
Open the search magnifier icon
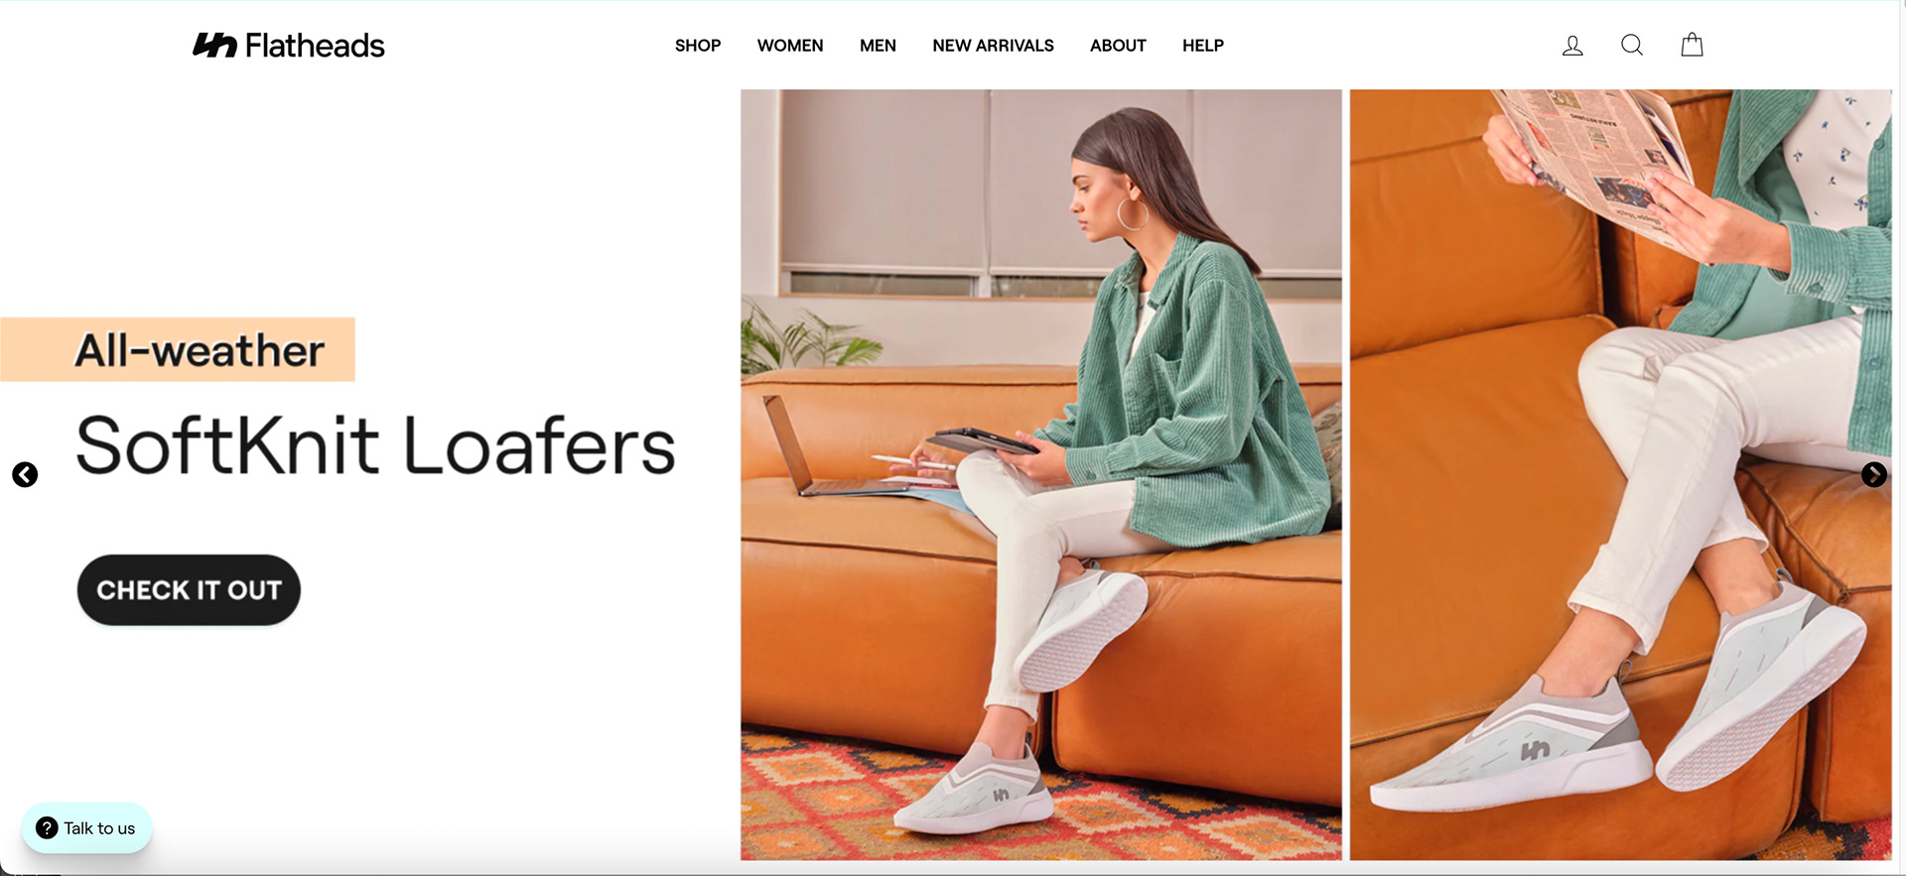(1632, 45)
